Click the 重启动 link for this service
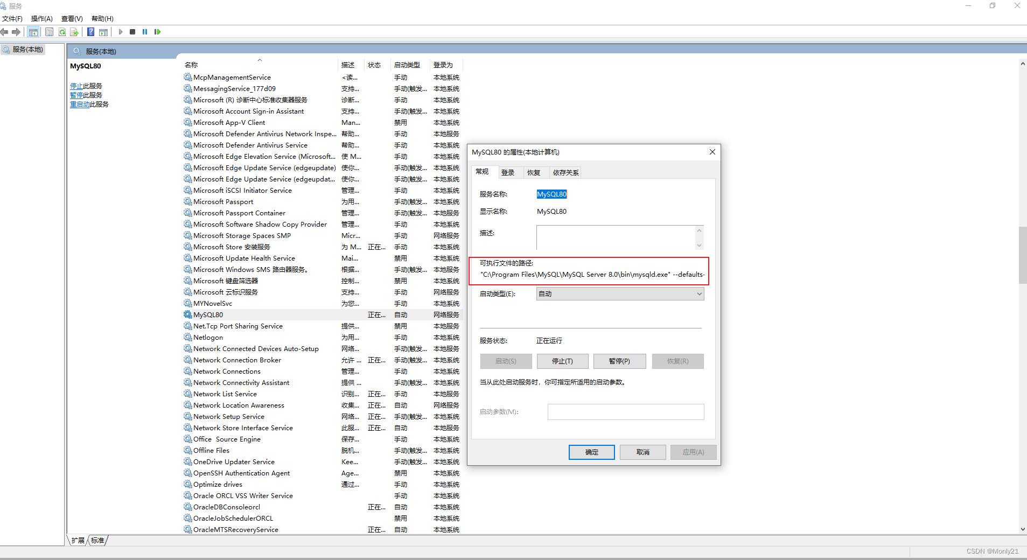The width and height of the screenshot is (1027, 560). pos(80,104)
